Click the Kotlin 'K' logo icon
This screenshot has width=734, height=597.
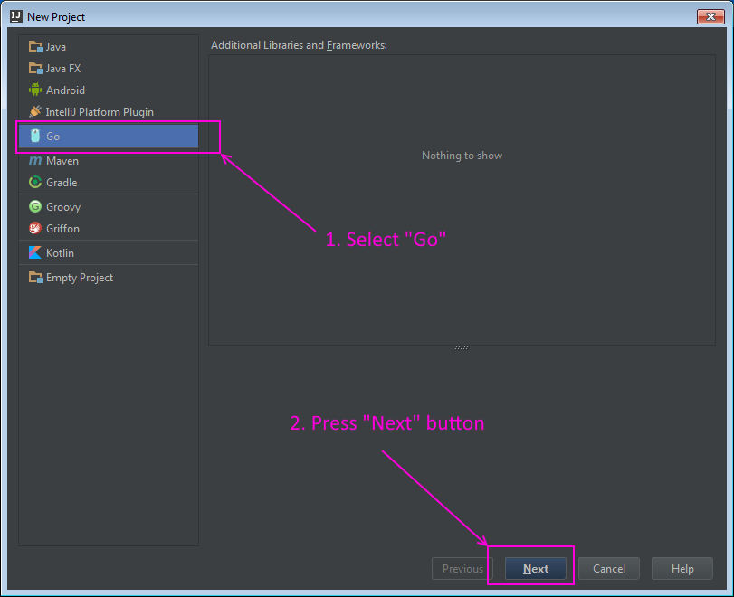point(35,252)
